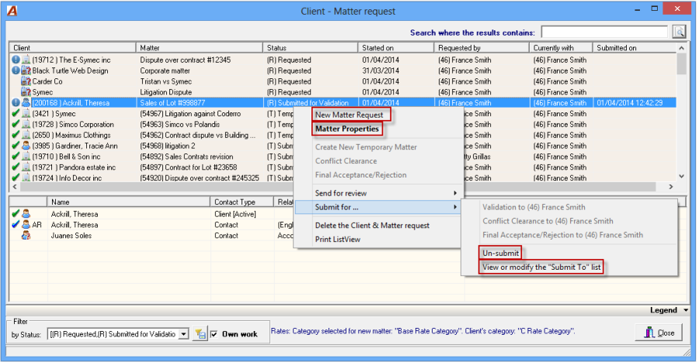Select 'Juanes Soles' name in contacts list
The image size is (699, 362).
[x=71, y=235]
